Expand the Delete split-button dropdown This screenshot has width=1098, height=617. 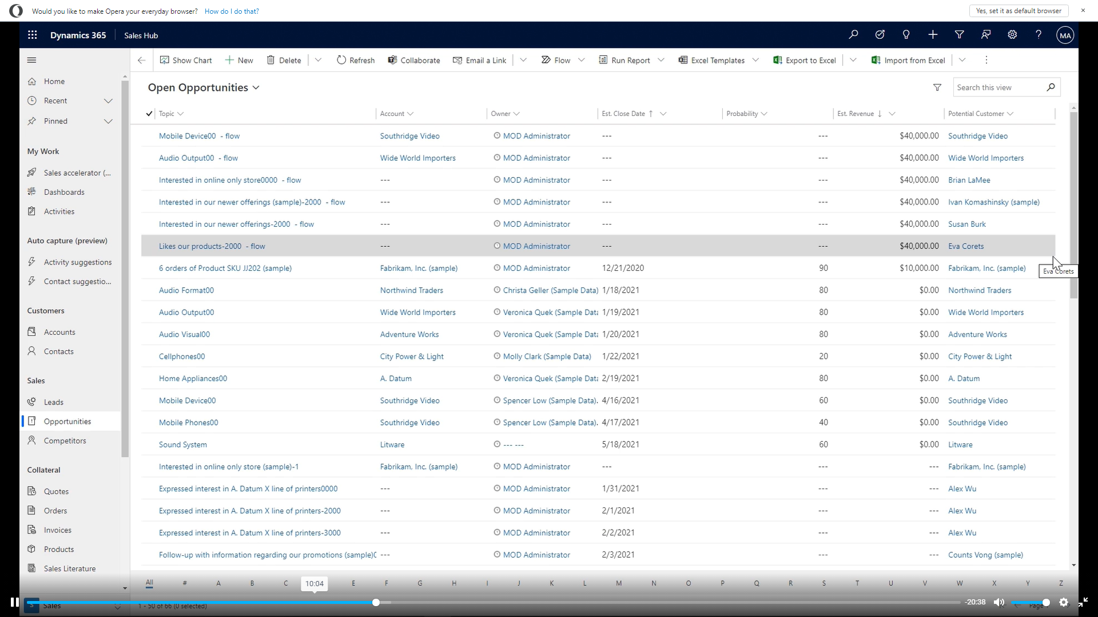[318, 60]
